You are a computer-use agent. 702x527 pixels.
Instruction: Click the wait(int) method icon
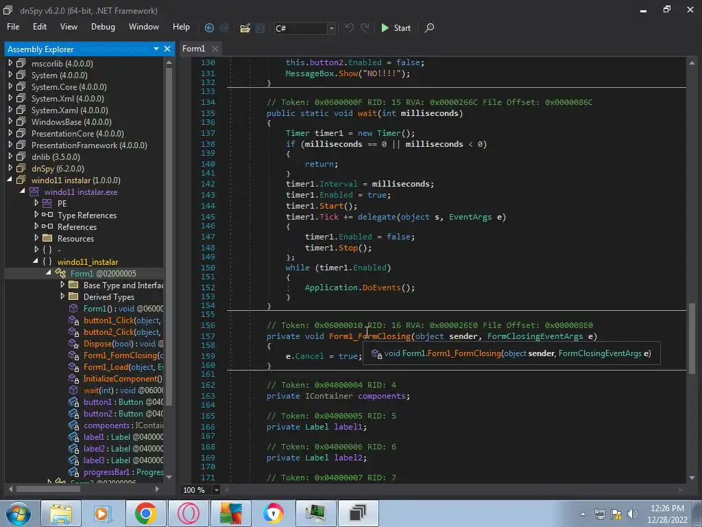73,390
